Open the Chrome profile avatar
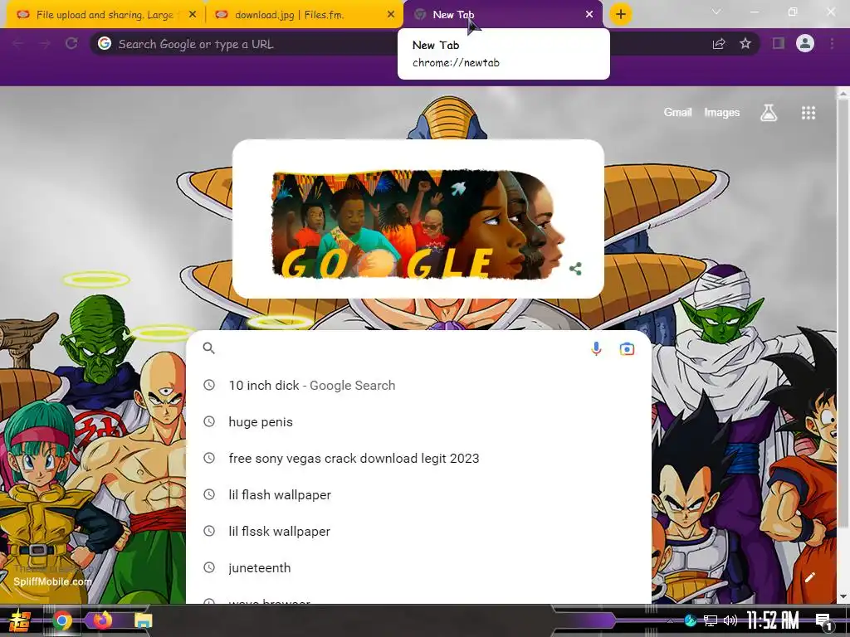The width and height of the screenshot is (850, 637). 805,43
